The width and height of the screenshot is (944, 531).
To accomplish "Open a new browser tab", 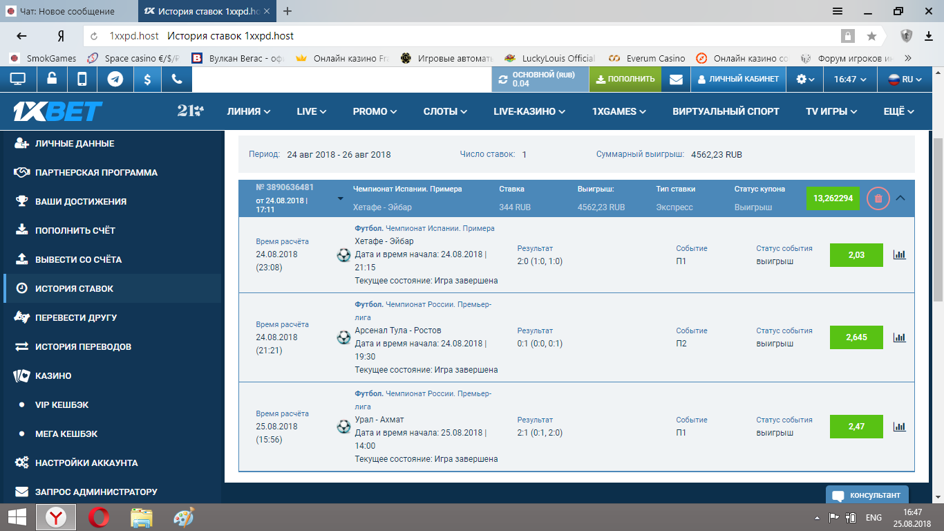I will [x=287, y=11].
